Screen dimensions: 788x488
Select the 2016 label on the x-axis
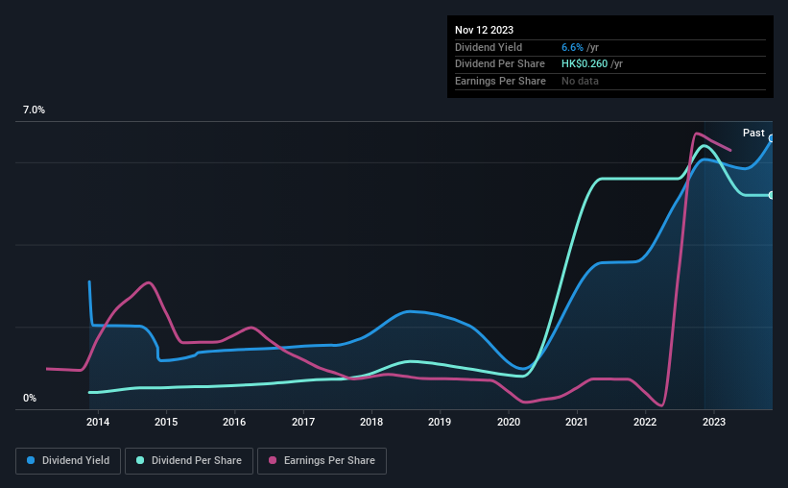pos(234,422)
